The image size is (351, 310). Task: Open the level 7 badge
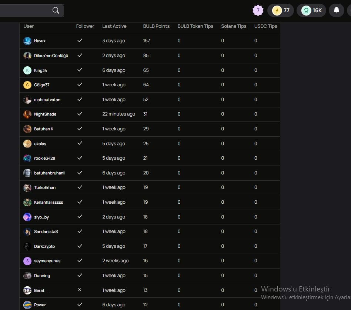(258, 10)
